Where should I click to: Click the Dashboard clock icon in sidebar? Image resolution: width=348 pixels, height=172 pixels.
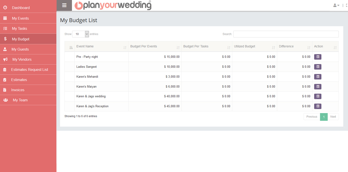point(5,8)
